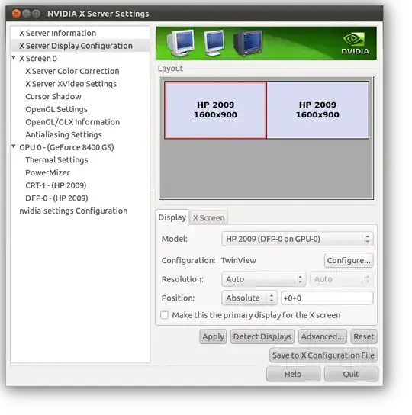Open the Resolution Auto dropdown
Viewport: 412px width, 415px height.
264,279
